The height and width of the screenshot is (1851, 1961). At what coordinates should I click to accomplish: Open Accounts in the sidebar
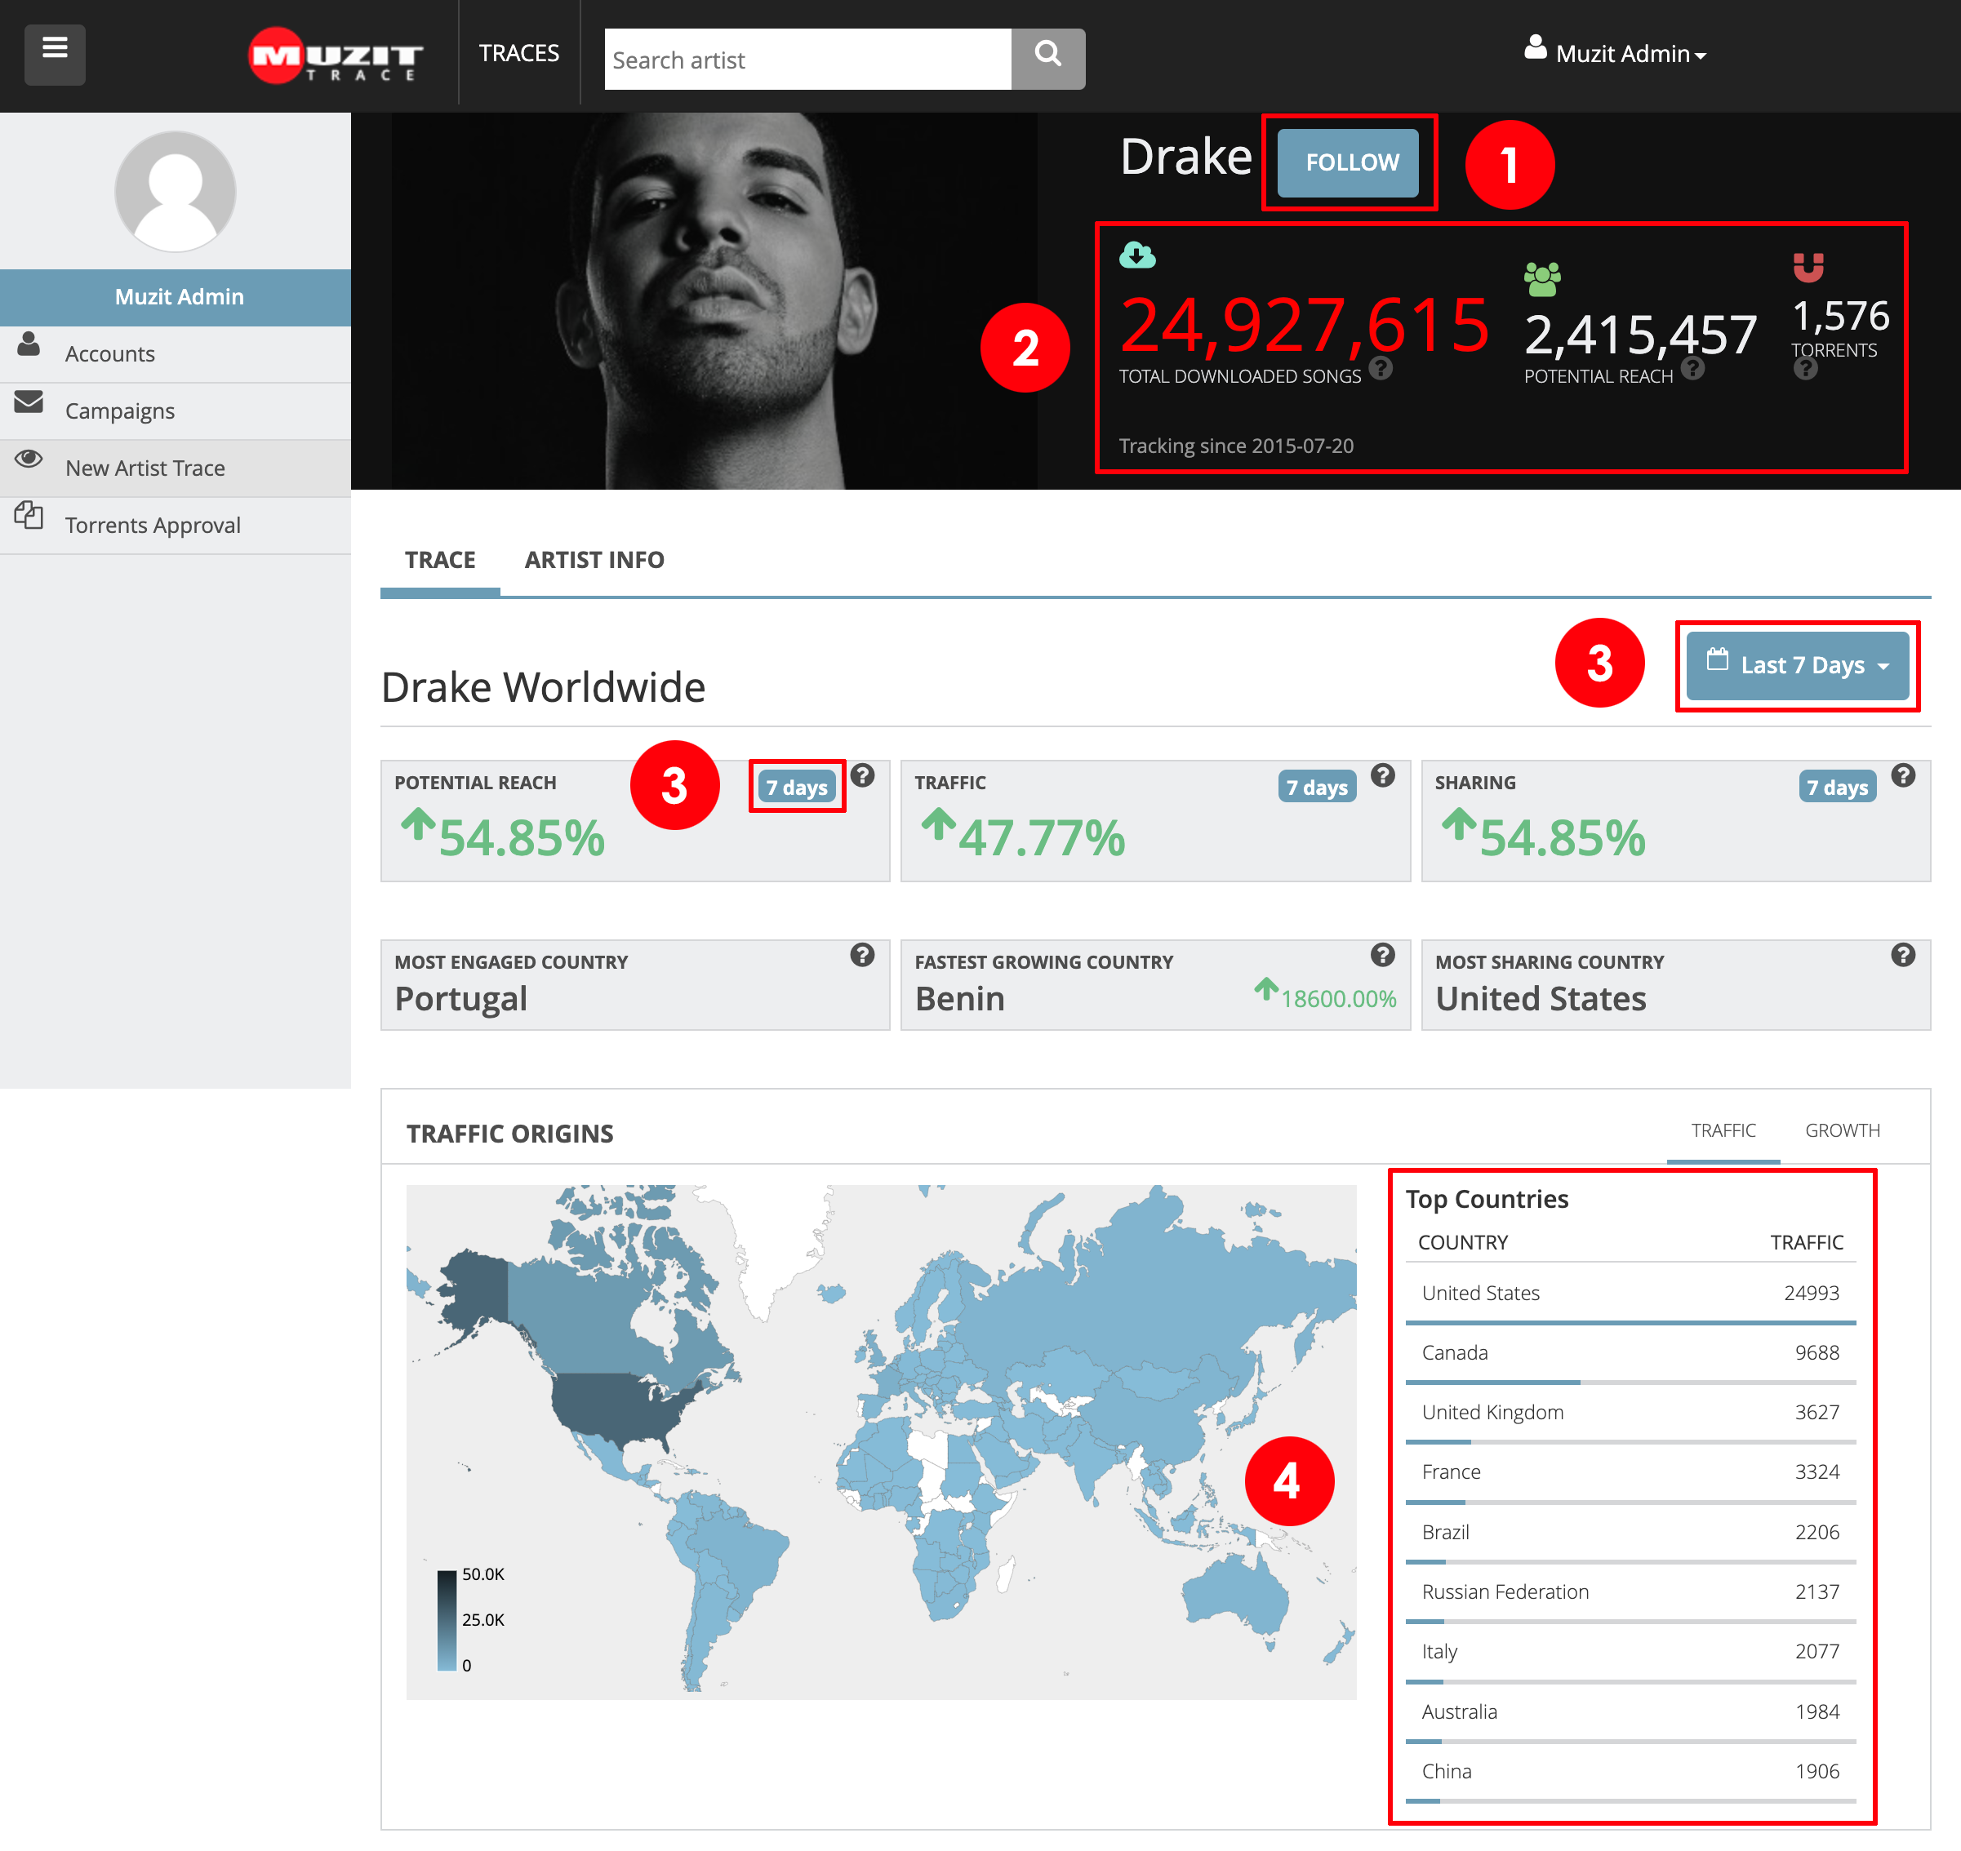tap(176, 354)
